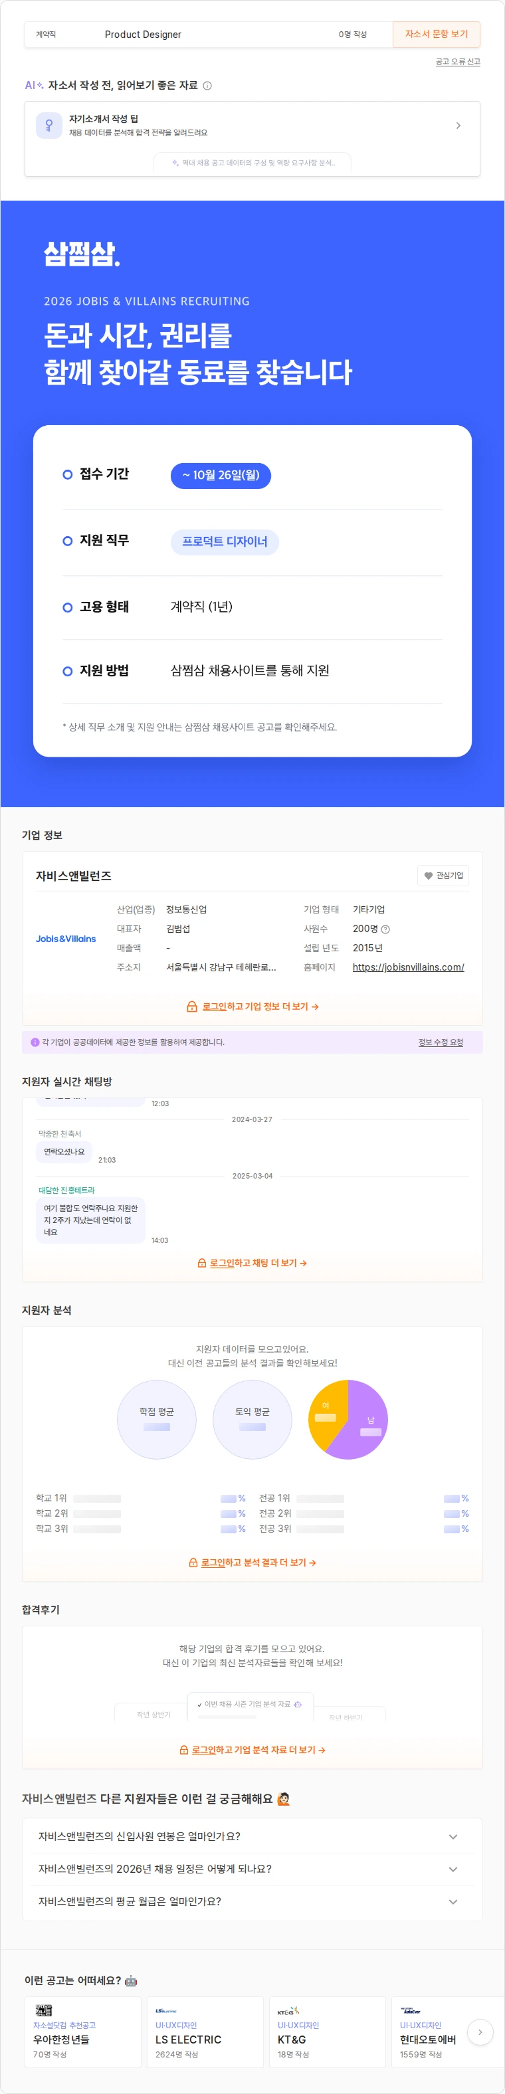
Task: Select the 이번 채용 시즌 기업 분석 자료 tab
Action: pos(251,1705)
